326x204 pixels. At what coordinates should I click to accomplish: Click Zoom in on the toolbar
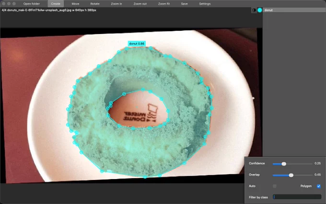(x=116, y=4)
